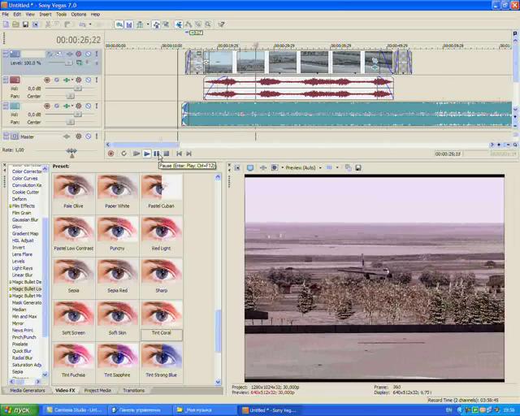Open the Split Screen View dropdown arrow
This screenshot has width=520, height=416.
coord(283,168)
